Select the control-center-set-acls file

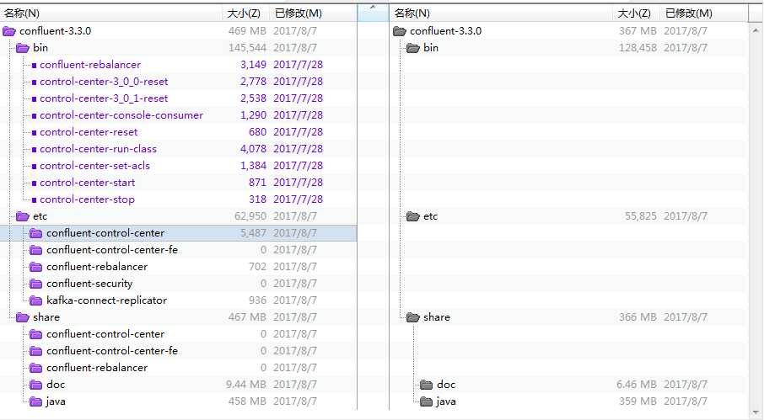coord(95,166)
